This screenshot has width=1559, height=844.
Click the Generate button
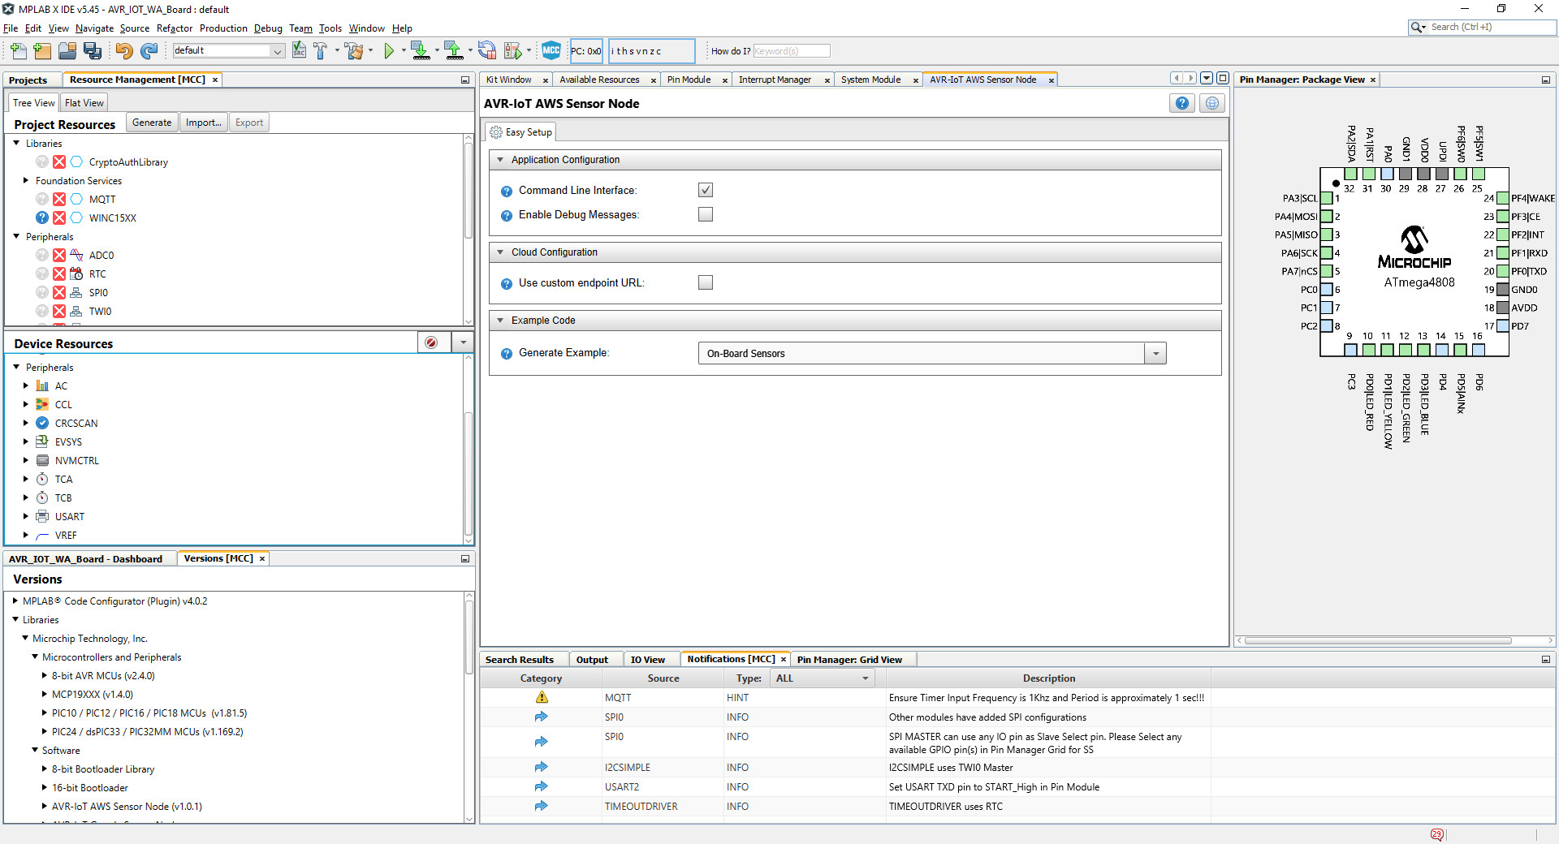pos(152,123)
